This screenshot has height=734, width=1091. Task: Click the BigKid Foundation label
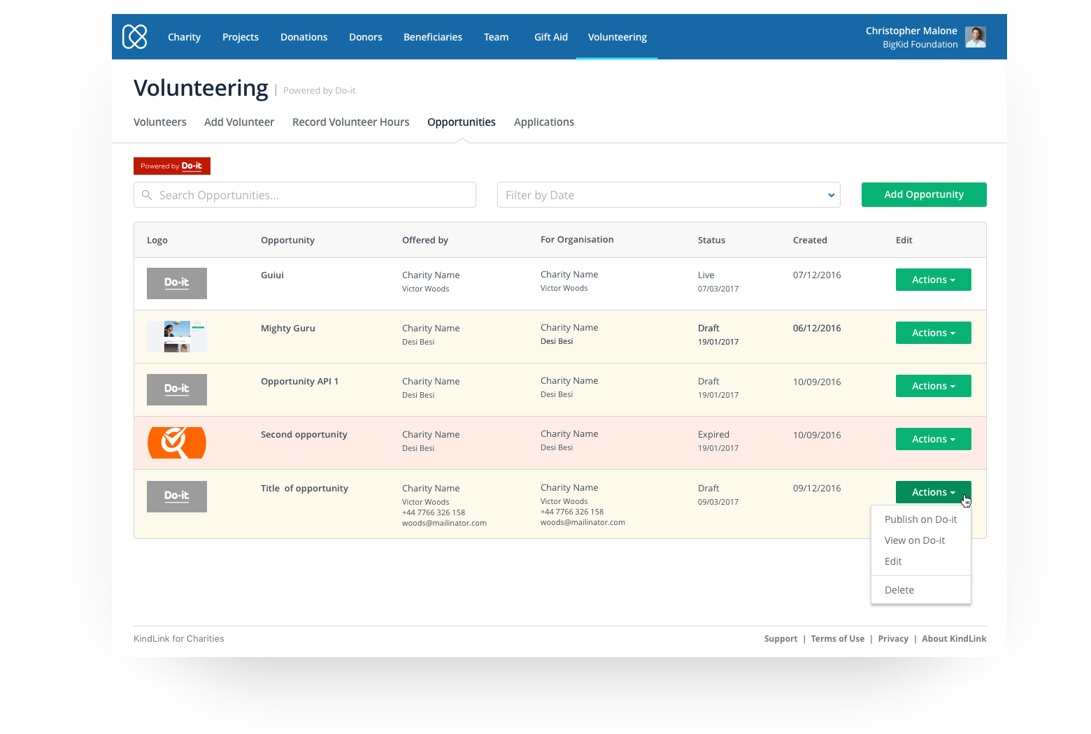pyautogui.click(x=920, y=44)
